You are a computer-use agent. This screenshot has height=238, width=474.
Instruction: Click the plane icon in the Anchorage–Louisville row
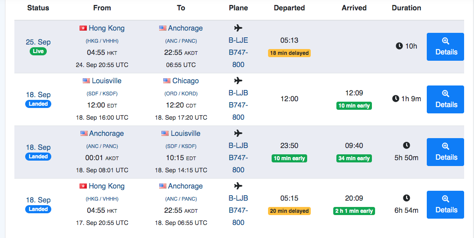[x=238, y=133]
